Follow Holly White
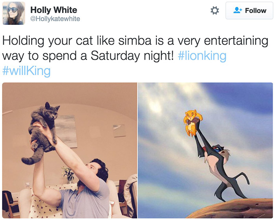Viewport: 275px width, 220px height. click(x=249, y=11)
